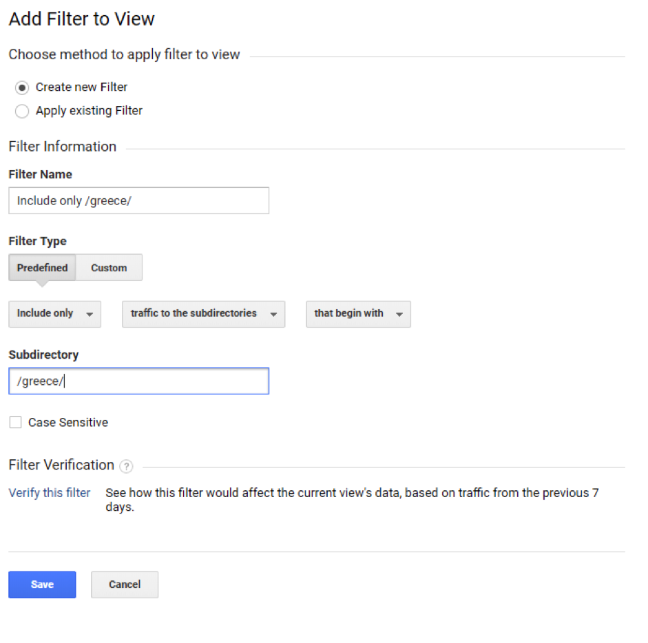Image resolution: width=648 pixels, height=643 pixels.
Task: Click the Cancel button
Action: (125, 584)
